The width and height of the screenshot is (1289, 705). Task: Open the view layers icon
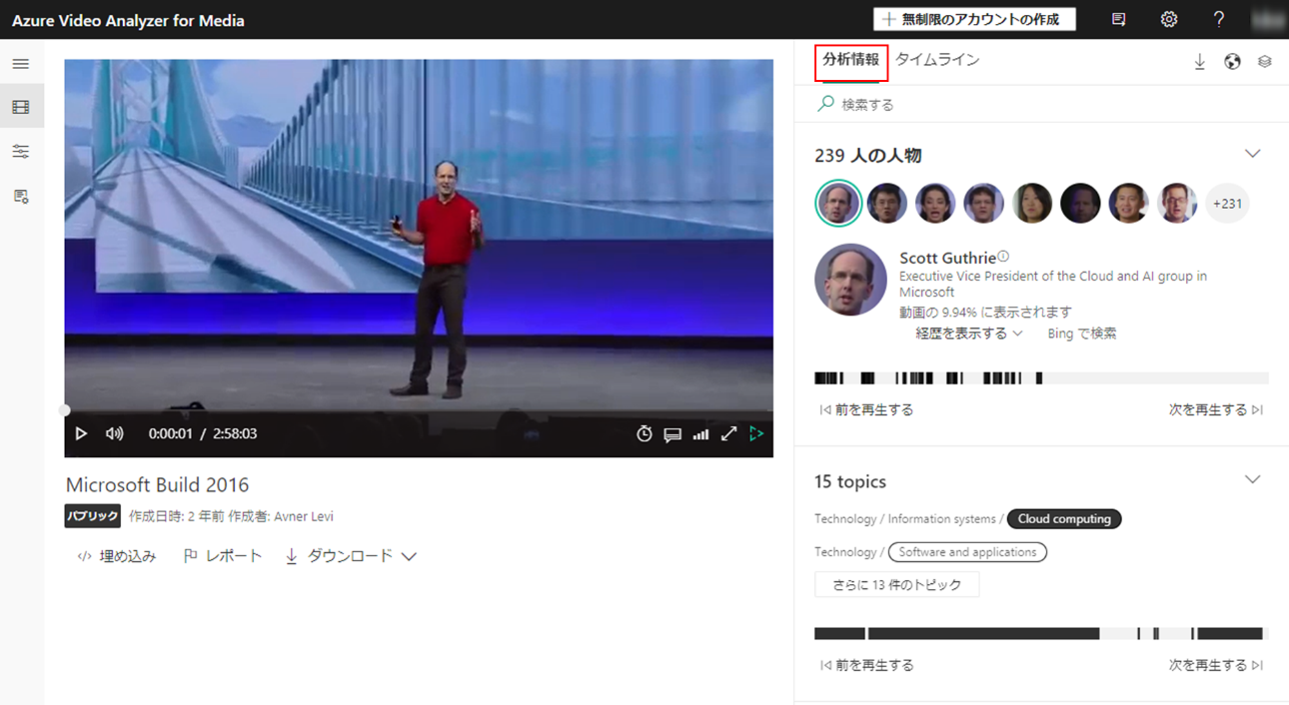pos(1264,62)
